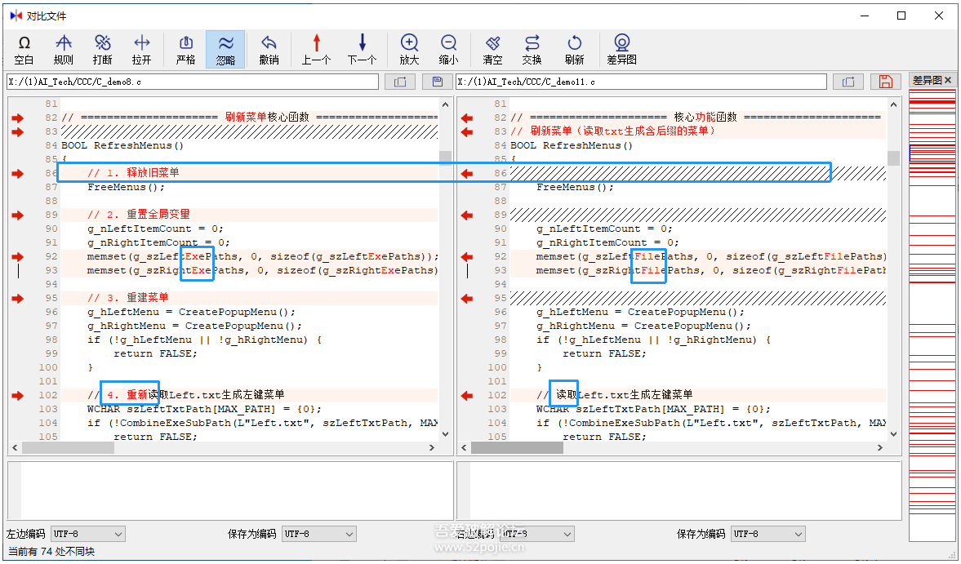Open the rightmost 保存为编码 UTF-8 dropdown

[767, 534]
